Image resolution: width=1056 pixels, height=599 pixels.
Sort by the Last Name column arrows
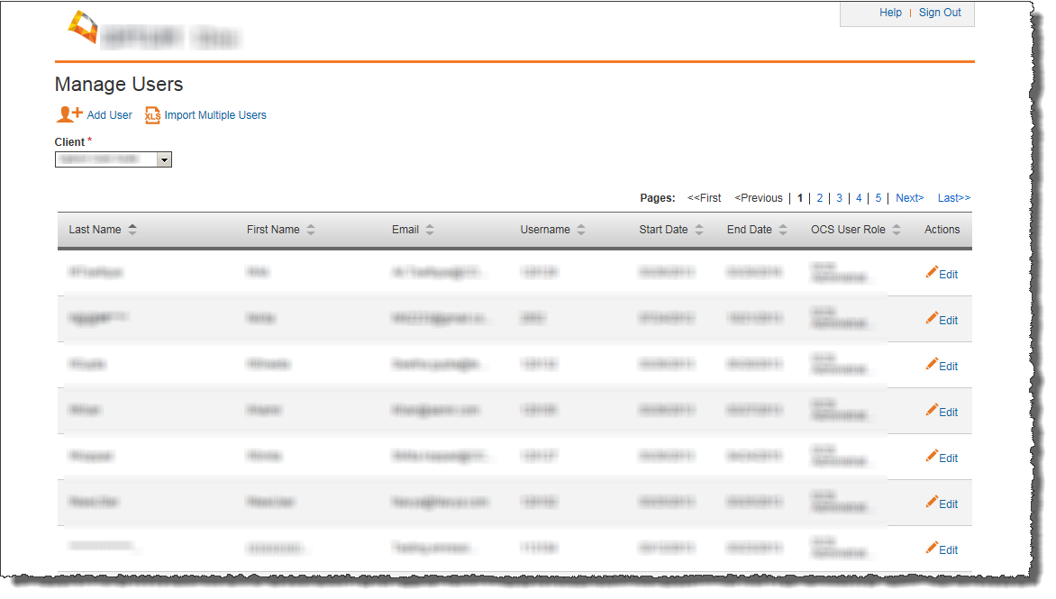click(132, 230)
